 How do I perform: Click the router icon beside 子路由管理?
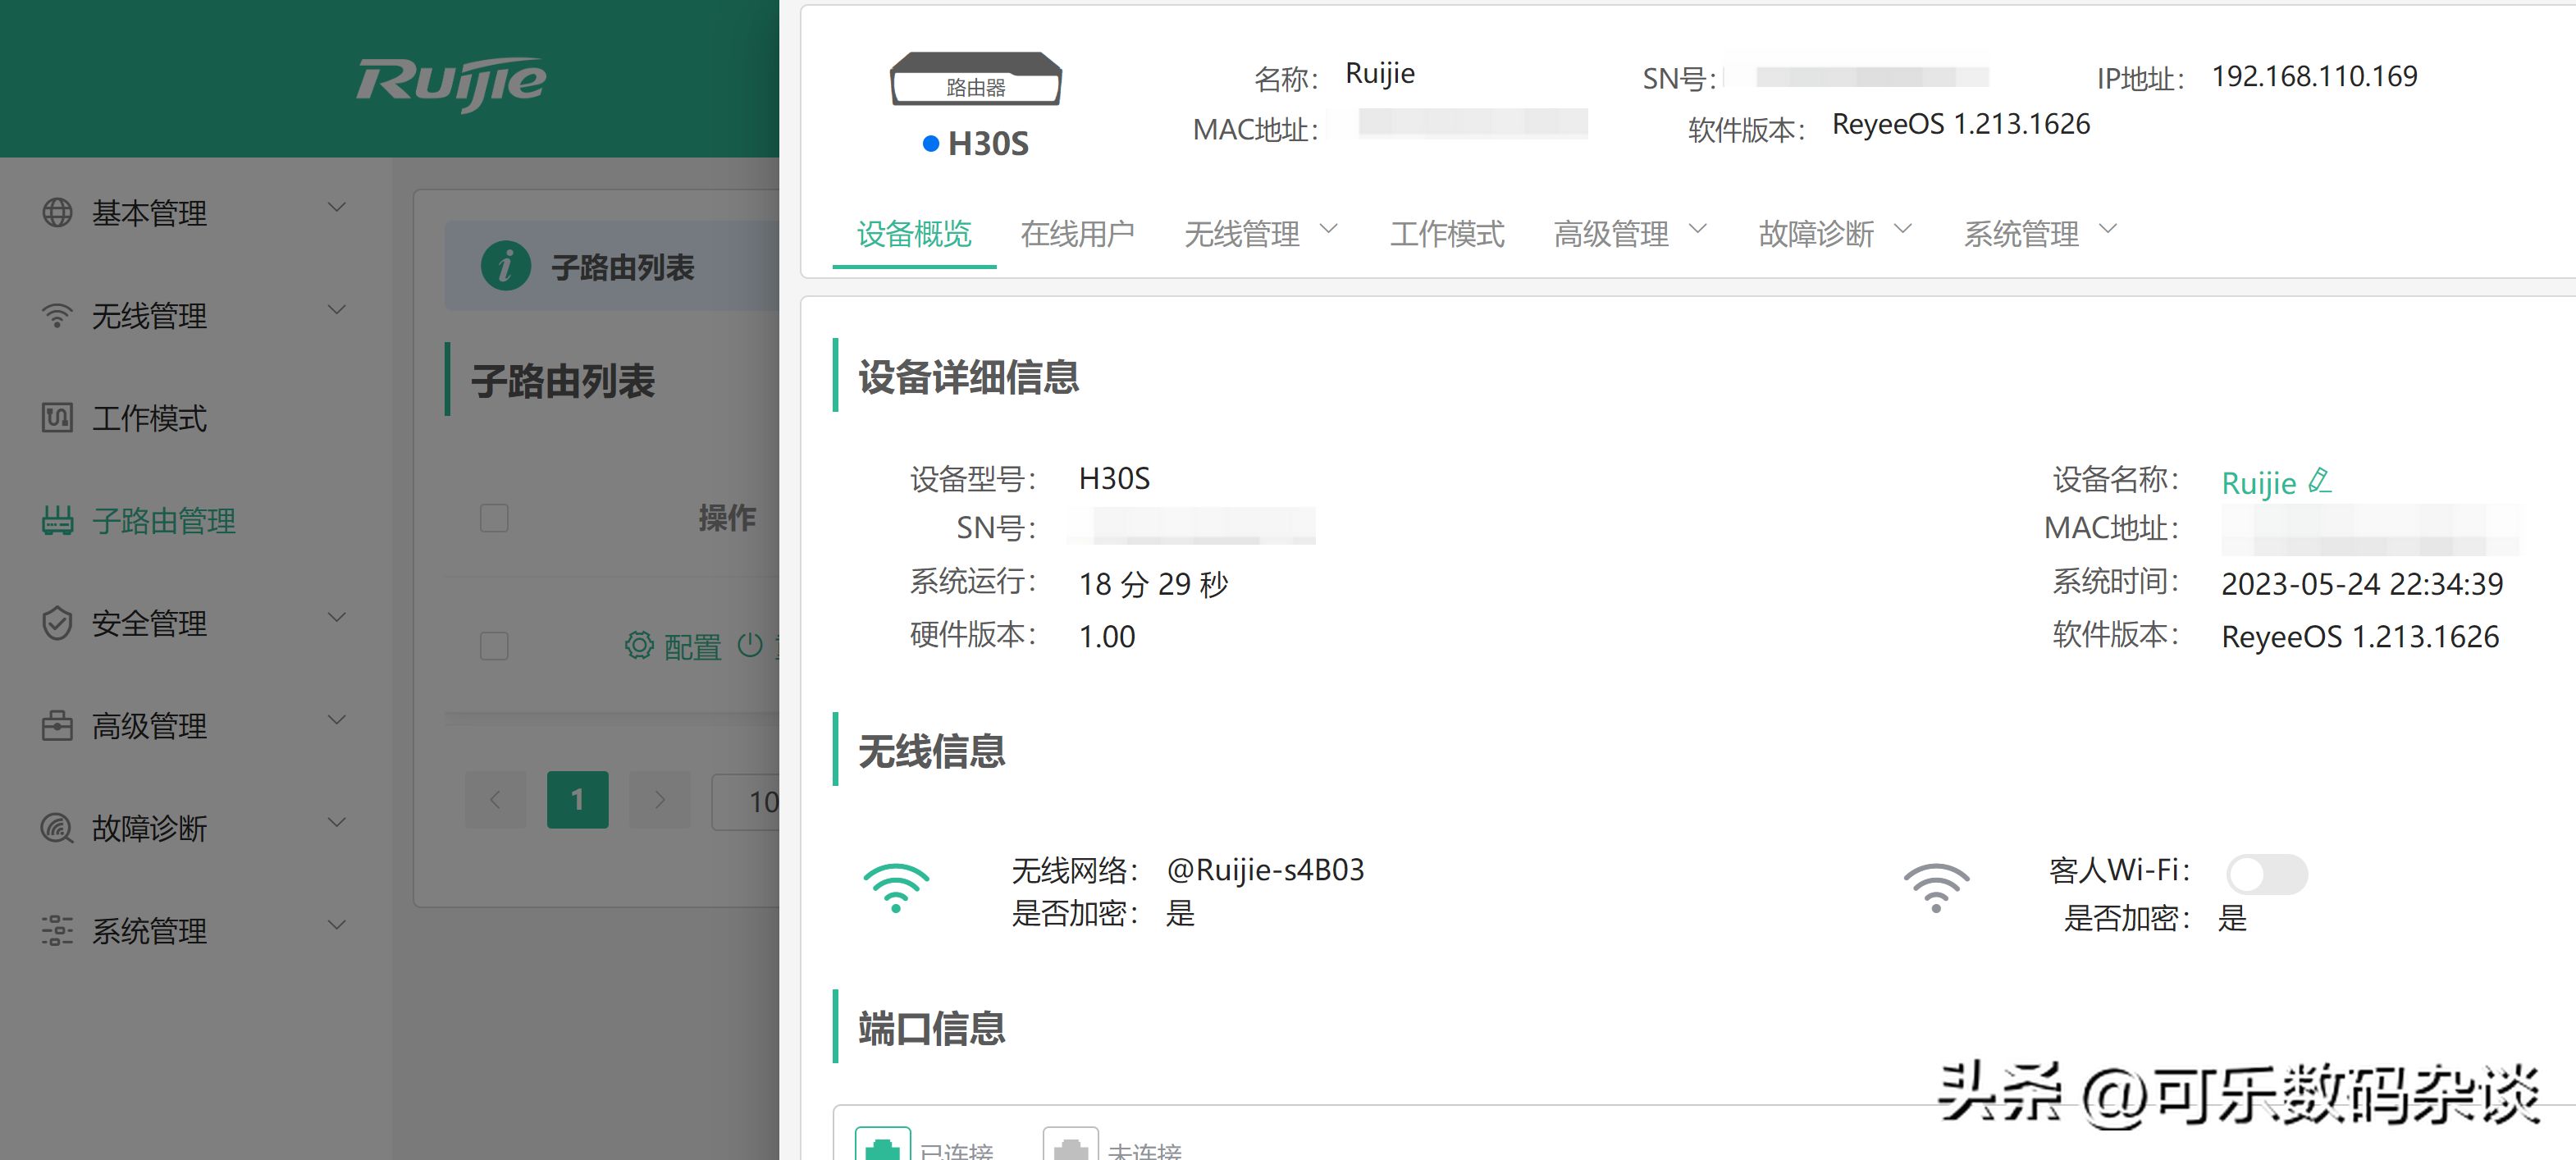[x=57, y=520]
